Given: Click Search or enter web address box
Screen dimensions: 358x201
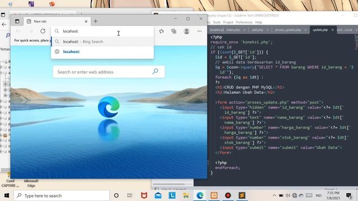Looking at the screenshot, I should pyautogui.click(x=109, y=72).
